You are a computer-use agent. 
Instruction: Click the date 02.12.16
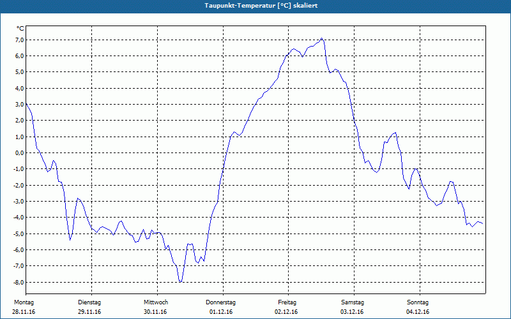click(x=286, y=312)
